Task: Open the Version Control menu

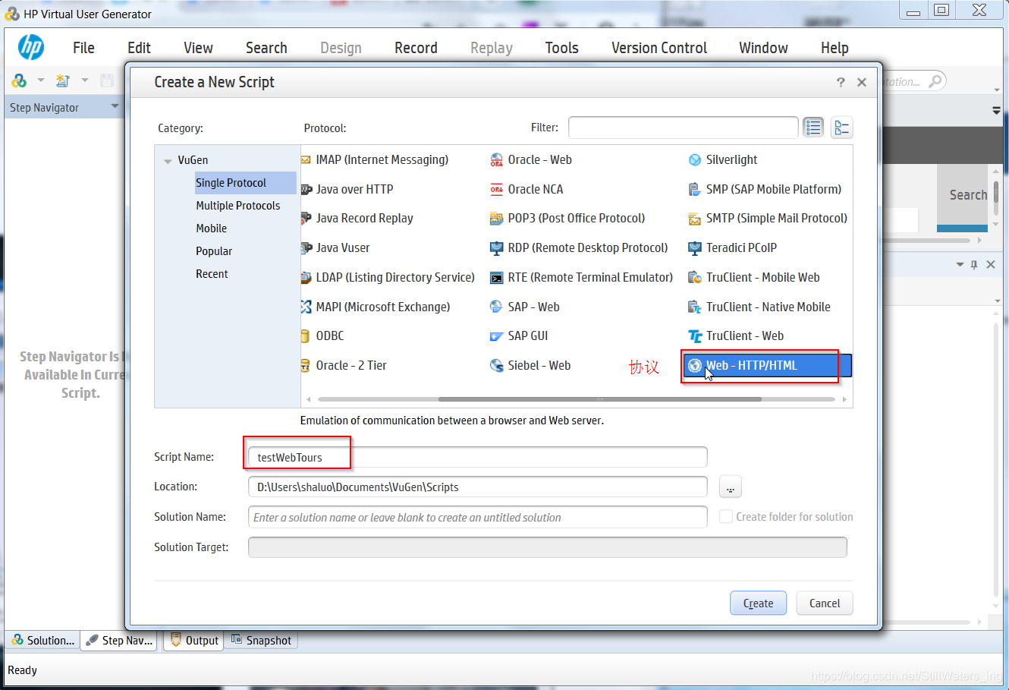Action: click(x=659, y=48)
